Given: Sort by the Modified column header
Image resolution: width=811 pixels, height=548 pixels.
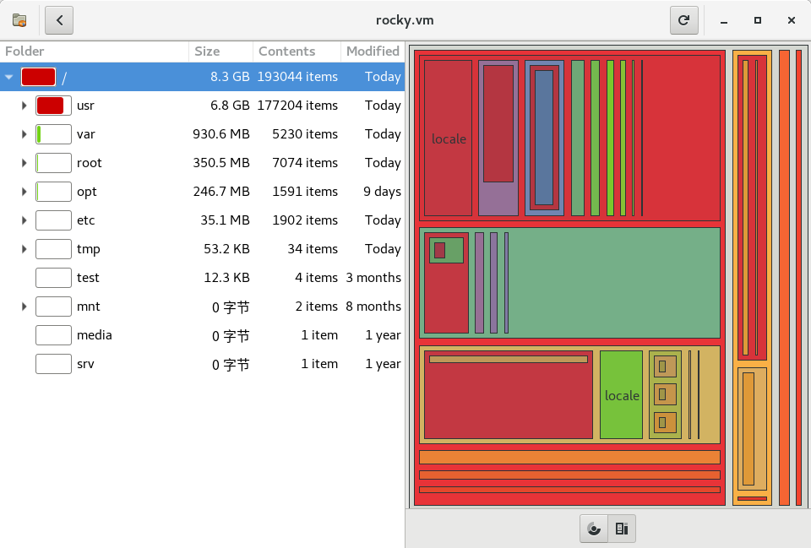Looking at the screenshot, I should (373, 52).
